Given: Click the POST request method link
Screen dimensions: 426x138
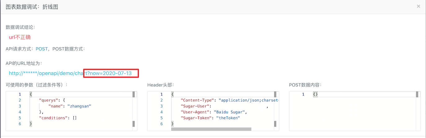Looking at the screenshot, I should click(42, 49).
